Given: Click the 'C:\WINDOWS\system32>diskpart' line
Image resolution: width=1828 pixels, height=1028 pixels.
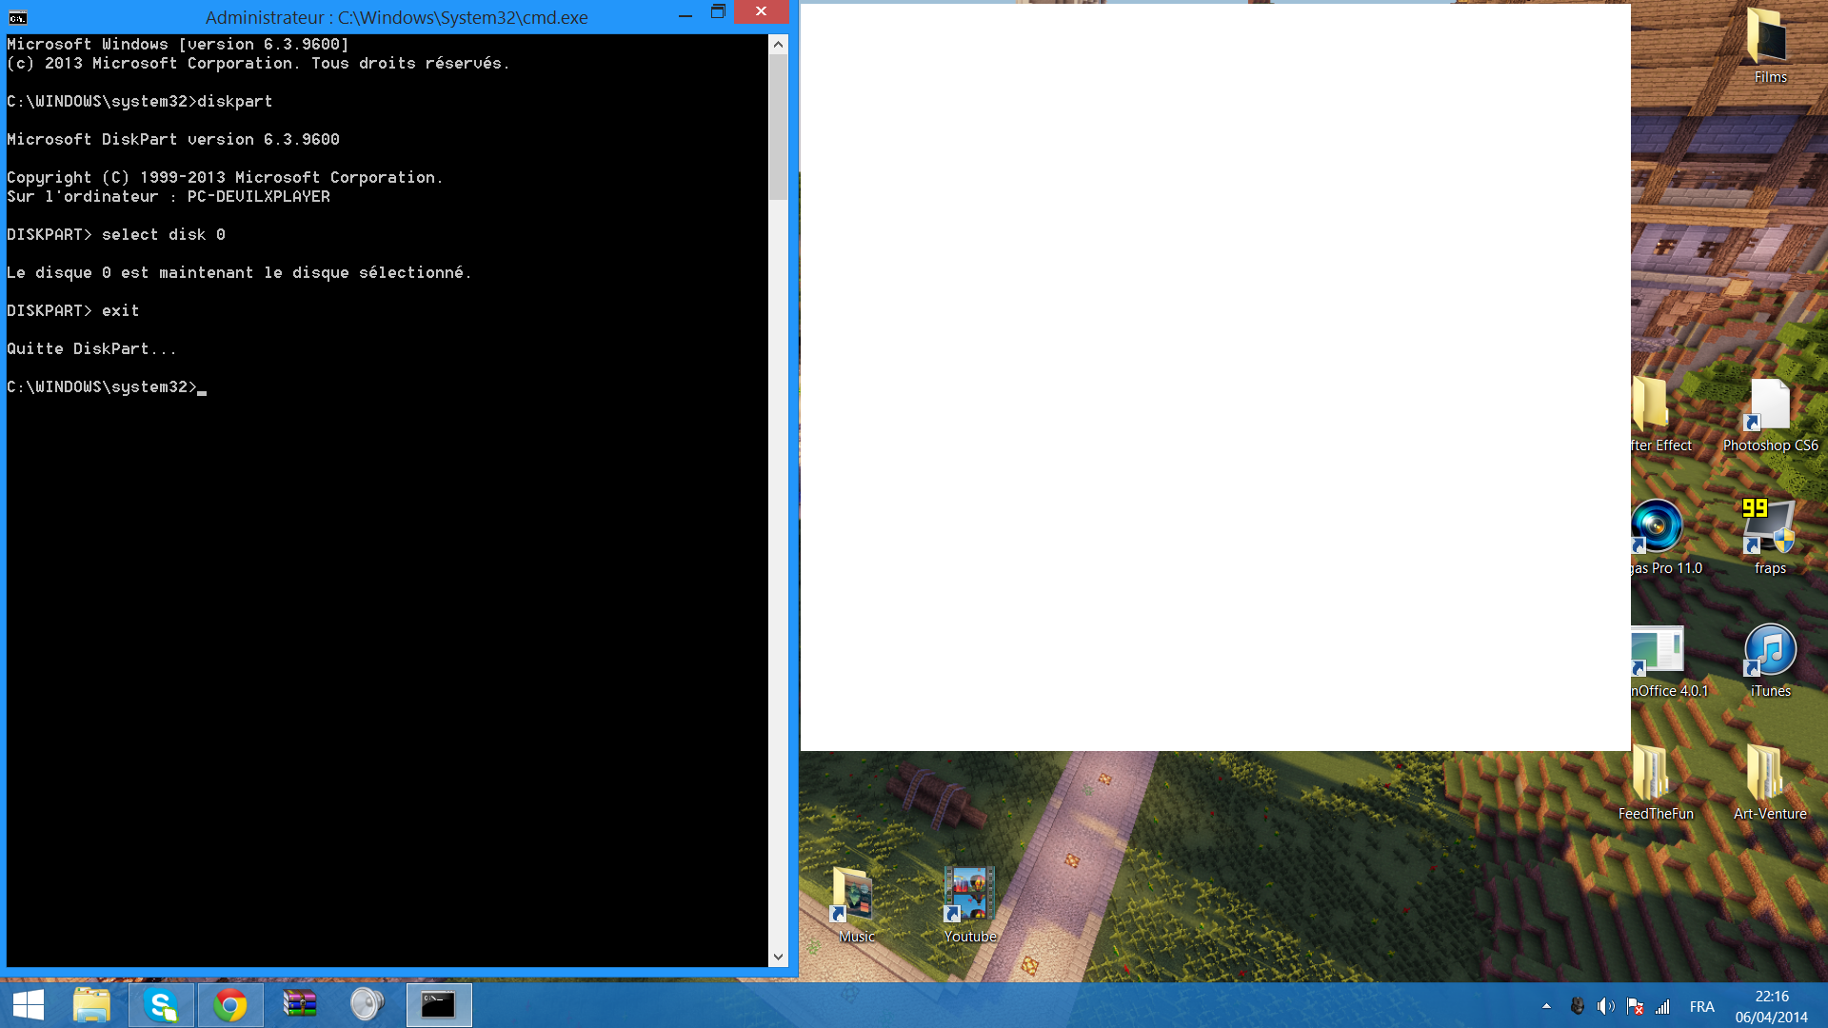Looking at the screenshot, I should pos(140,101).
